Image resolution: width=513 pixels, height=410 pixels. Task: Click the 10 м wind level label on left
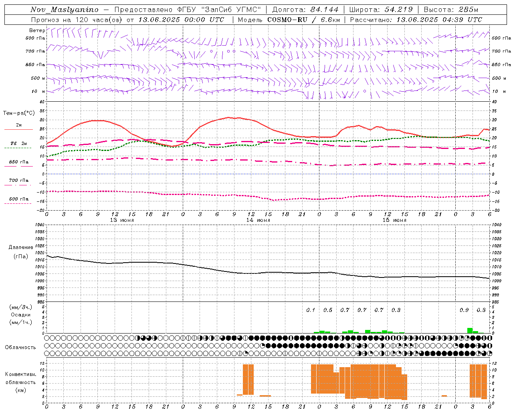(x=38, y=91)
